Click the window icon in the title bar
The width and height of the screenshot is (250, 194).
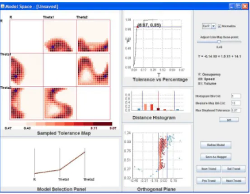tap(2, 6)
